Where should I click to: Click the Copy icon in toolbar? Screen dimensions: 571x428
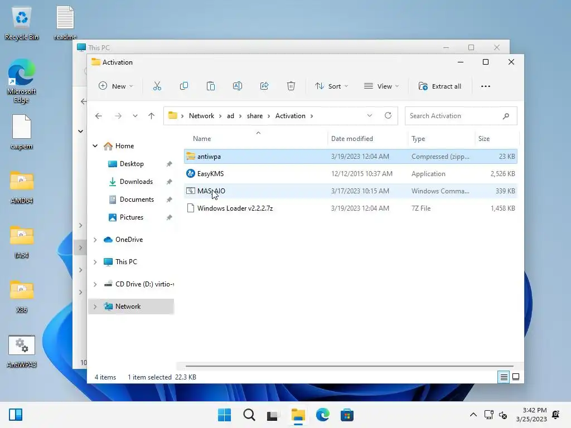[x=184, y=86]
